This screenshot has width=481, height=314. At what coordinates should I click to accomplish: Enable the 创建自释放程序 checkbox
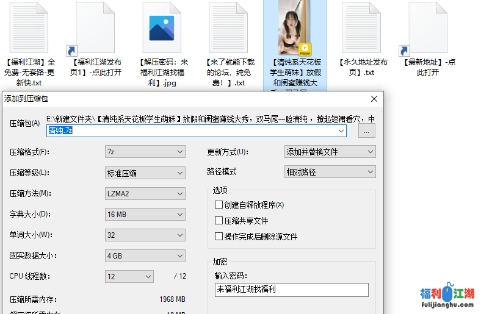[219, 205]
